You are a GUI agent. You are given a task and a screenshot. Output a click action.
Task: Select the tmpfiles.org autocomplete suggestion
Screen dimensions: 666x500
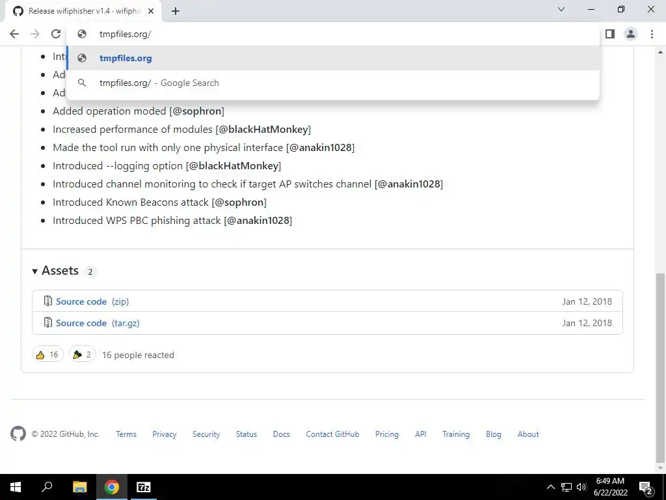333,58
